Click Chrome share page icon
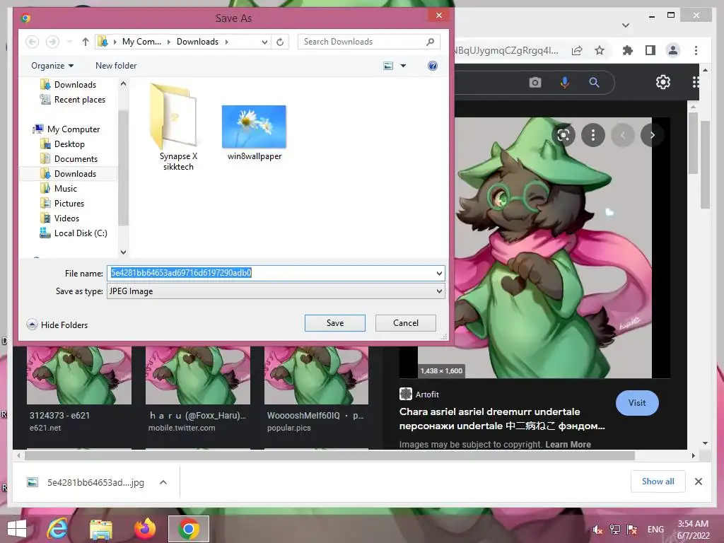Viewport: 724px width, 543px height. pyautogui.click(x=577, y=50)
